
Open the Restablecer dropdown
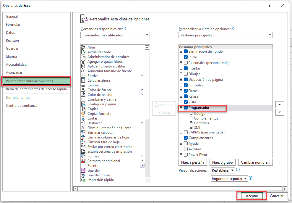[x=223, y=170]
